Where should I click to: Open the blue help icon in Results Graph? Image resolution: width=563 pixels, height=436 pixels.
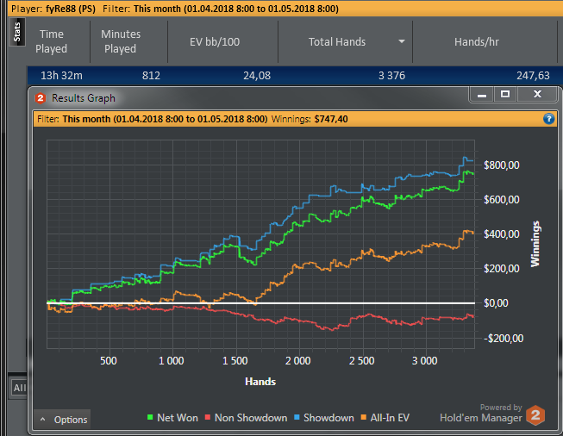(548, 119)
